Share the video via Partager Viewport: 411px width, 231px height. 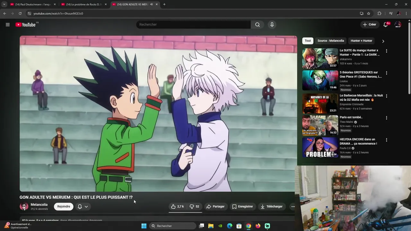coord(215,207)
